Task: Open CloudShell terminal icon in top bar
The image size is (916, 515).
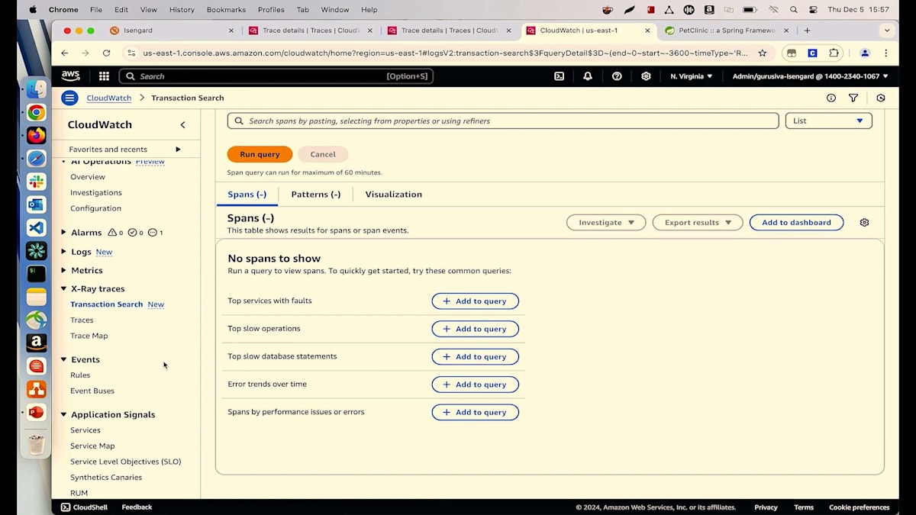Action: tap(559, 76)
